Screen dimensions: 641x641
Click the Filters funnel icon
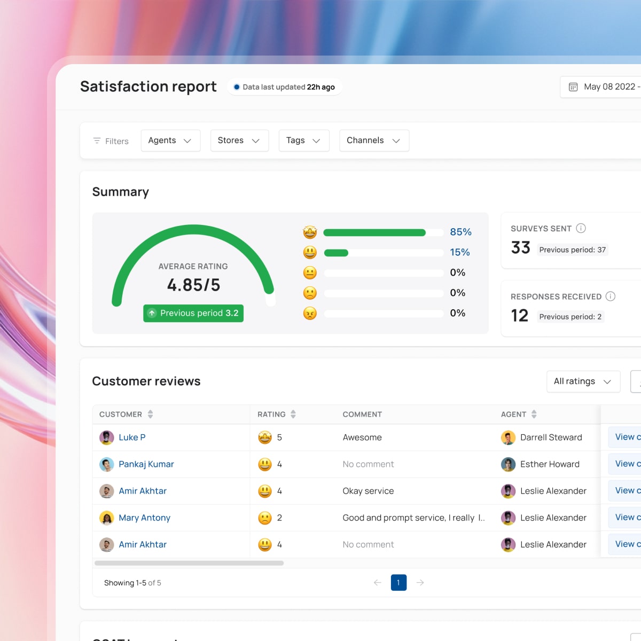[x=97, y=141]
